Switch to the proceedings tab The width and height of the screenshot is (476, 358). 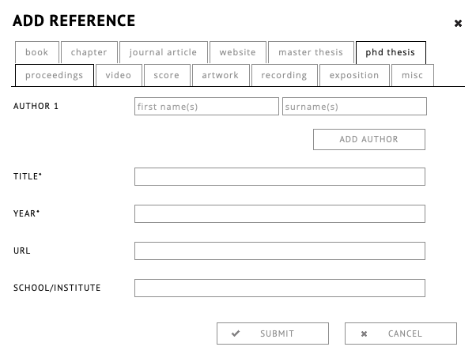[54, 75]
